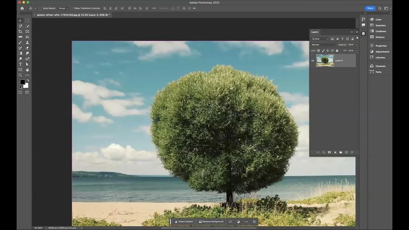Select the Brush tool

point(20,42)
